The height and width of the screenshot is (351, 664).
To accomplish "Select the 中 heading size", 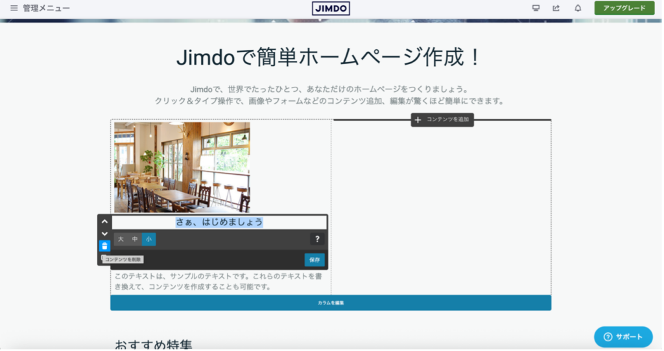I will click(135, 240).
